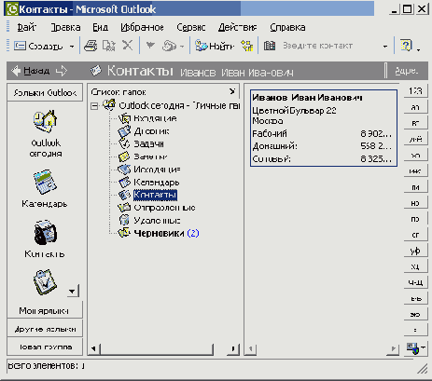Close the folder list pane
Screen dimensions: 432x381
coord(232,91)
